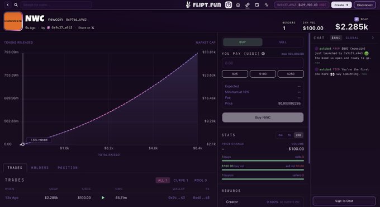Switch to the HOLDERS tab
Screen dimensions: 380x207
coord(40,167)
